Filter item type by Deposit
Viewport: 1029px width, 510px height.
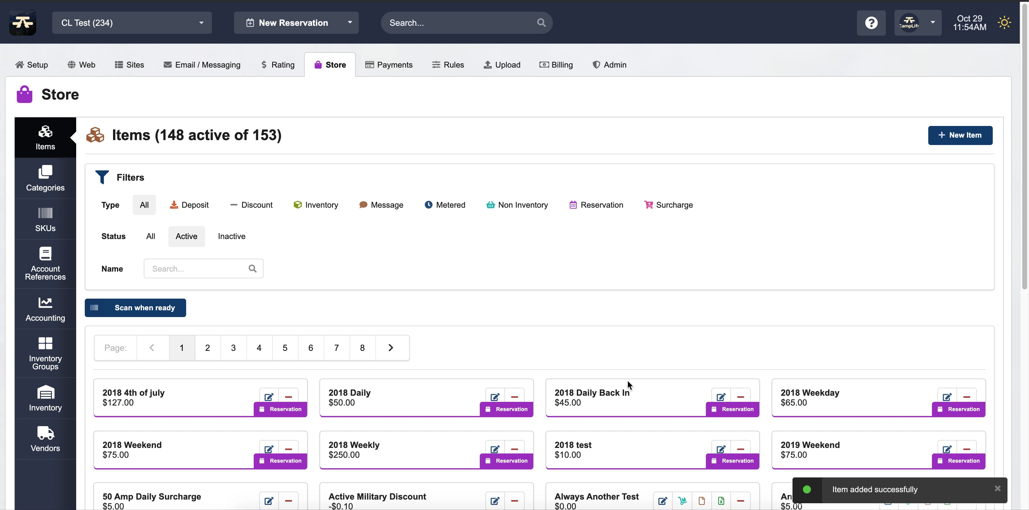coord(189,205)
